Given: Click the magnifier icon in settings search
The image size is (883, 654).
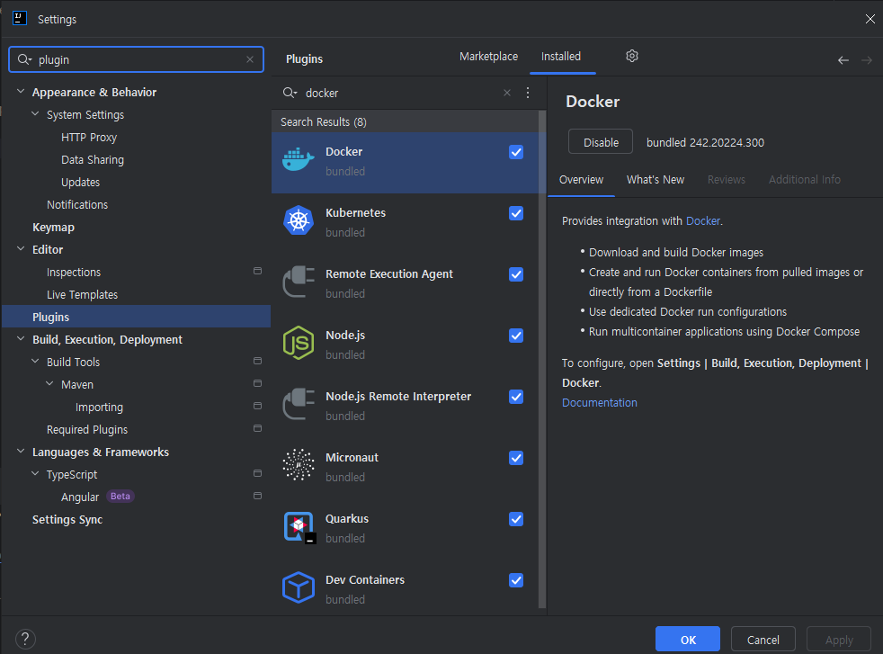Looking at the screenshot, I should [x=24, y=59].
